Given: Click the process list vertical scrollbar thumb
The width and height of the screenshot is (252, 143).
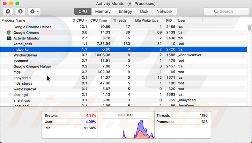Looking at the screenshot, I should click(x=249, y=28).
